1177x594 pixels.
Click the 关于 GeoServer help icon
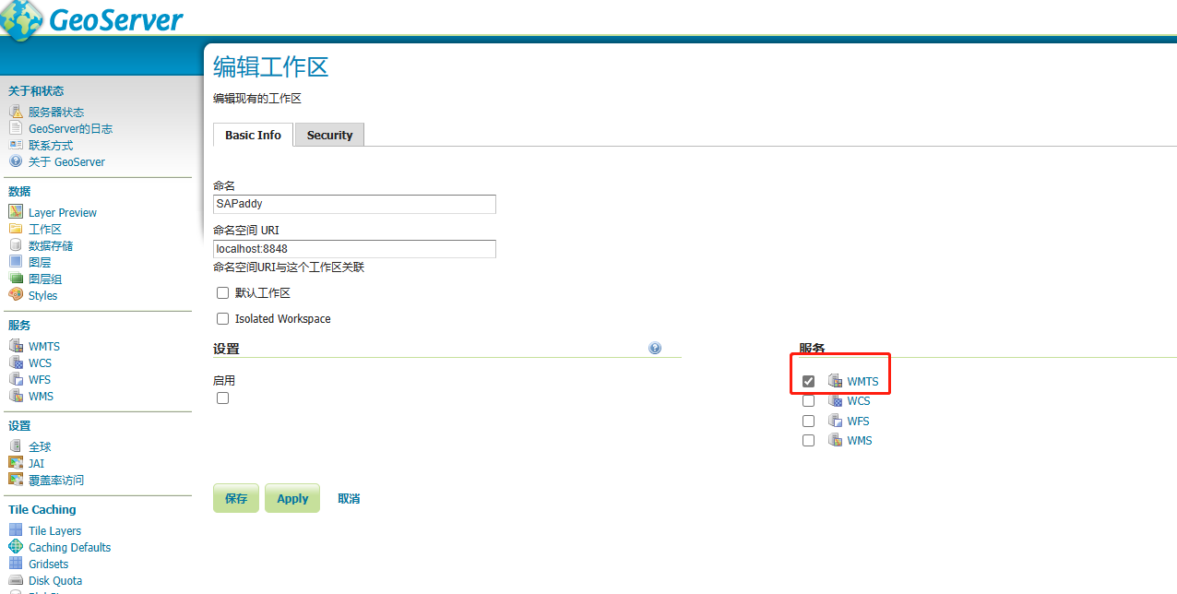(16, 161)
